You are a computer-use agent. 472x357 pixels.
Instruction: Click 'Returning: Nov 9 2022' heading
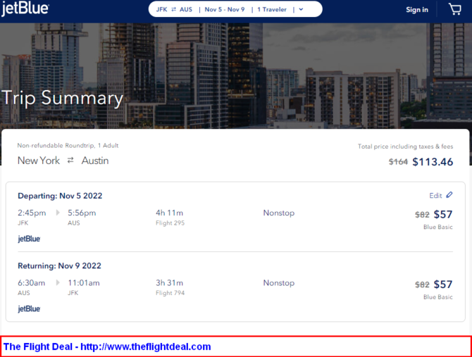click(x=59, y=266)
